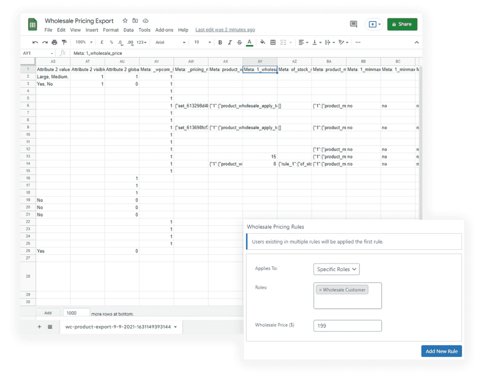The height and width of the screenshot is (387, 487).
Task: Open the zoom 100% dropdown
Action: pos(84,42)
